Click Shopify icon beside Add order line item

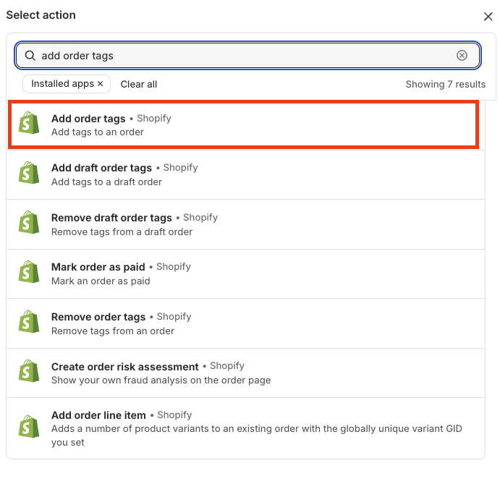[x=29, y=427]
